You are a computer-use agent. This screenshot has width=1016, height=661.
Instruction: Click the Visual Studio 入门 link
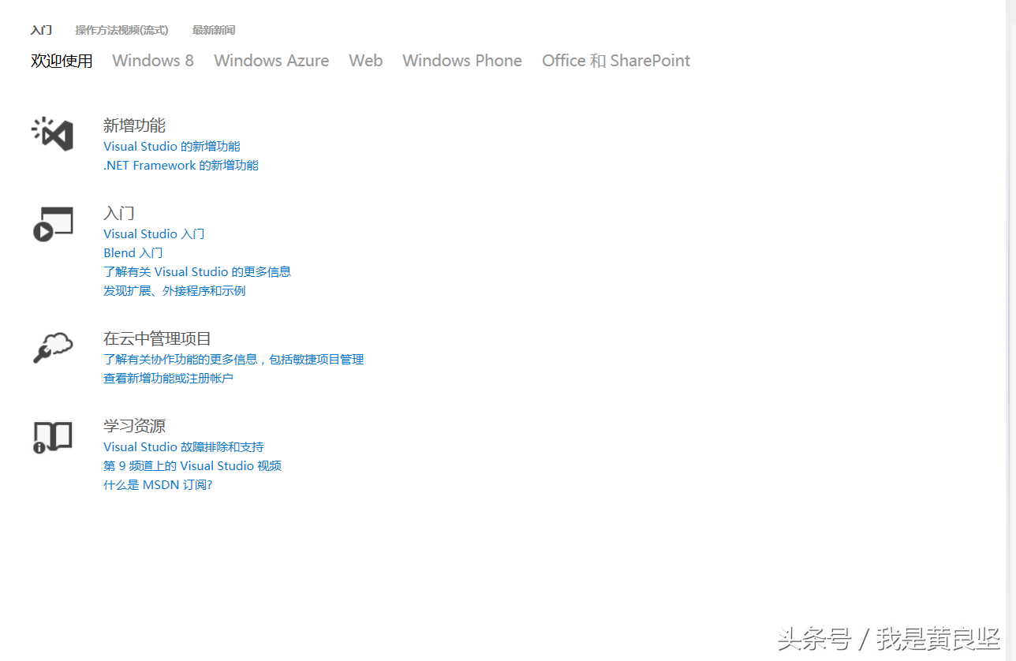coord(154,233)
